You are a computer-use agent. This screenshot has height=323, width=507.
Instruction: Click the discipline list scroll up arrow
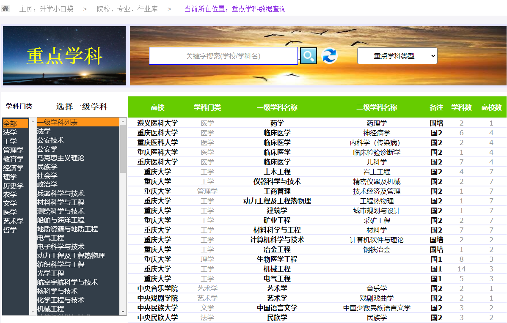pos(123,122)
